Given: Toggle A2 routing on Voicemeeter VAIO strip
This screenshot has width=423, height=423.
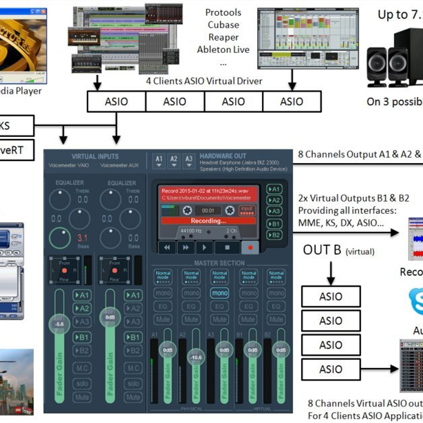Looking at the screenshot, I should (x=82, y=308).
